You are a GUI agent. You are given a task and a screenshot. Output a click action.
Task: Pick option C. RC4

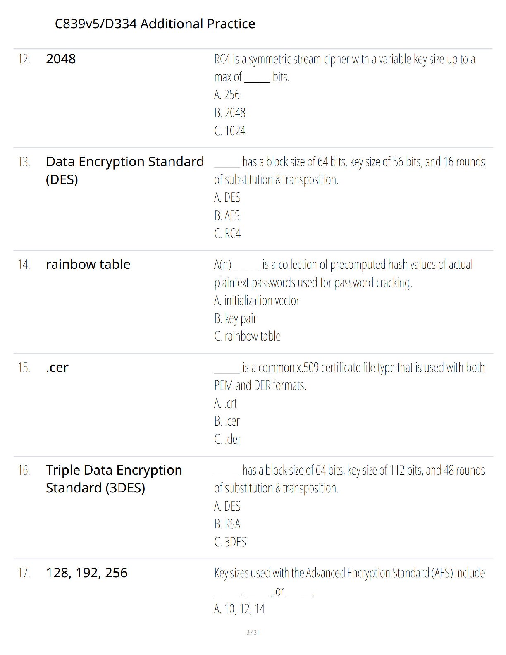pos(227,234)
